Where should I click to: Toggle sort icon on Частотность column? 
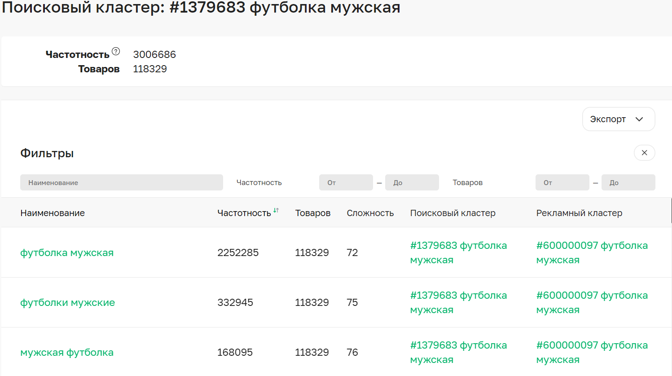276,210
